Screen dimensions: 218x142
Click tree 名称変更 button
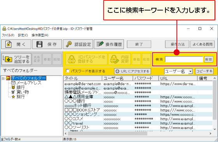click(37, 59)
